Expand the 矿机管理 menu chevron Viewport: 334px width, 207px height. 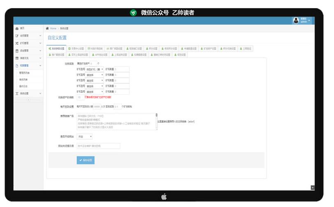[40, 43]
